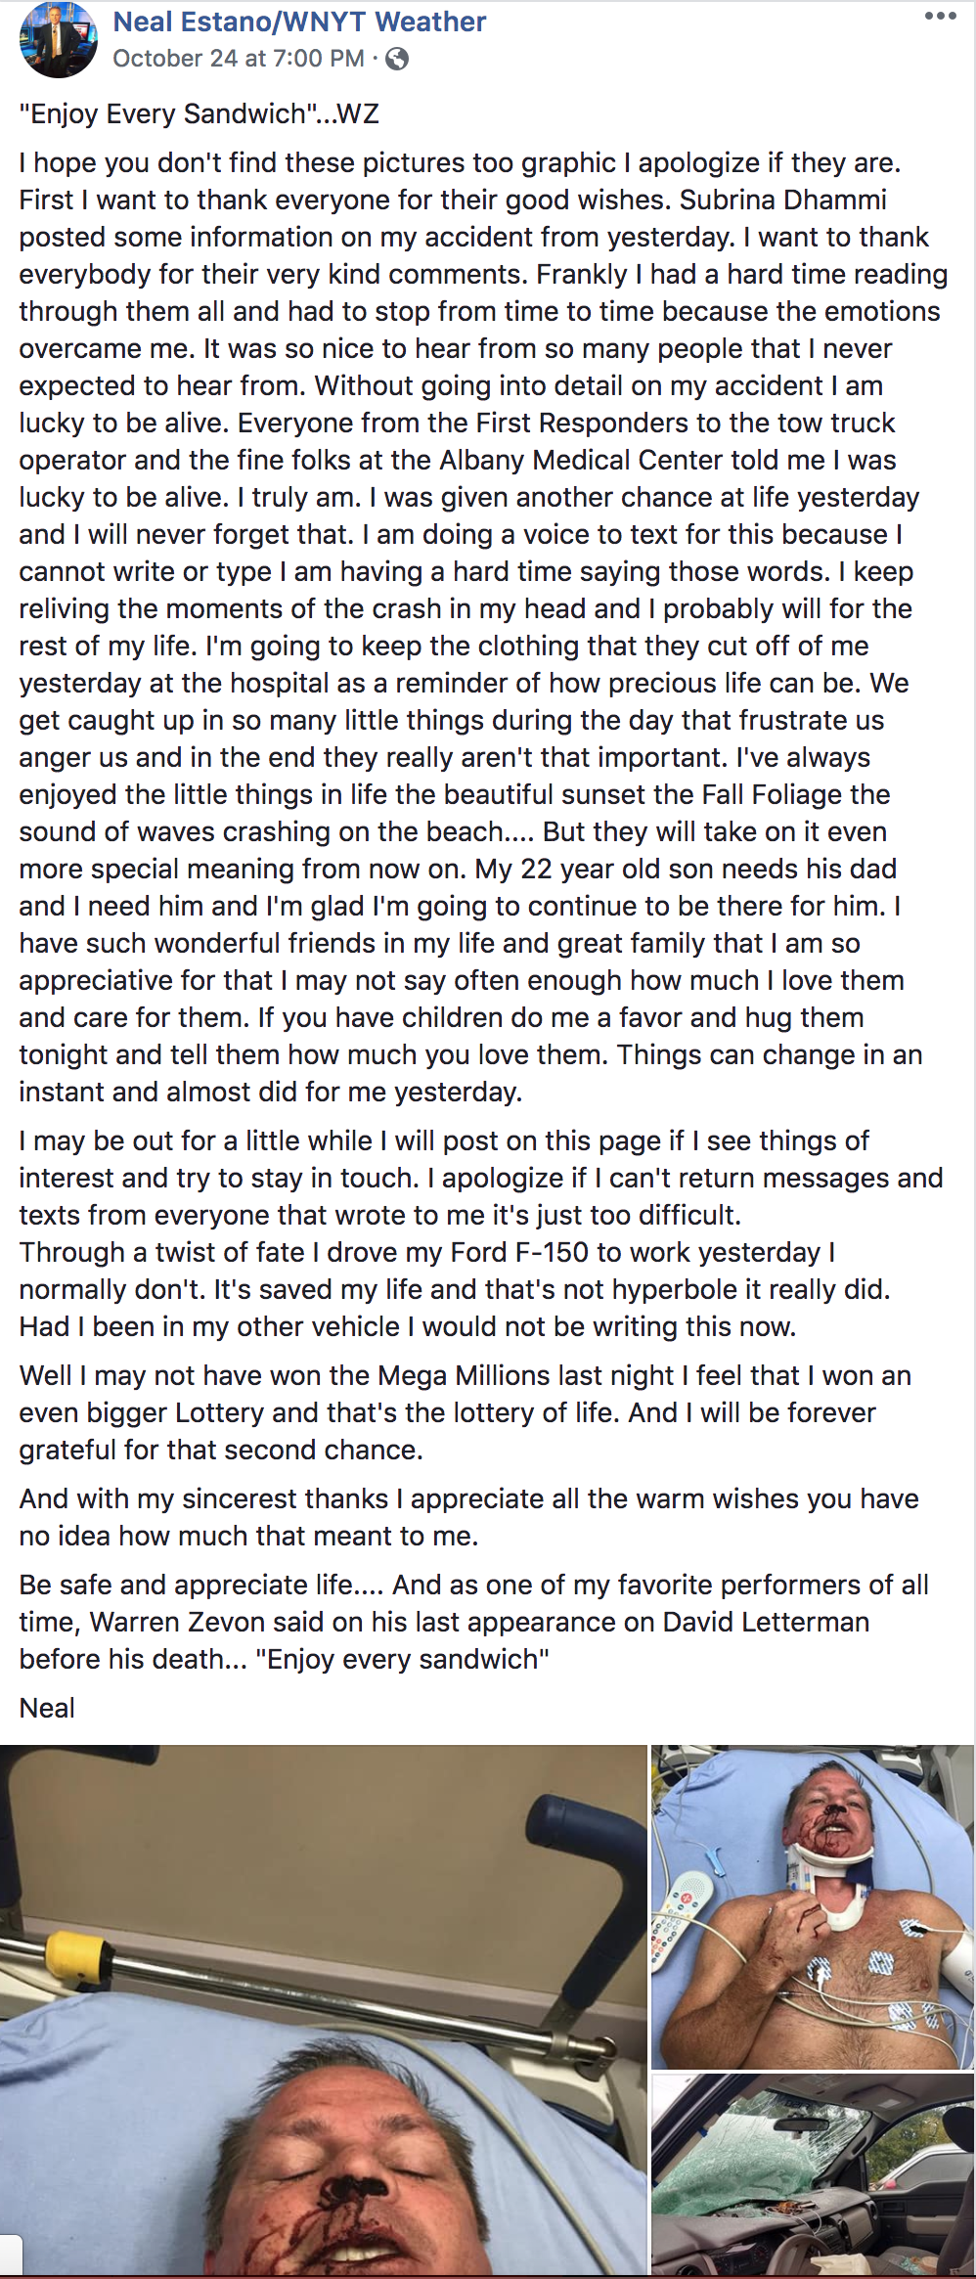
Task: Click the name Subrina Dhammi in the post
Action: (x=783, y=200)
